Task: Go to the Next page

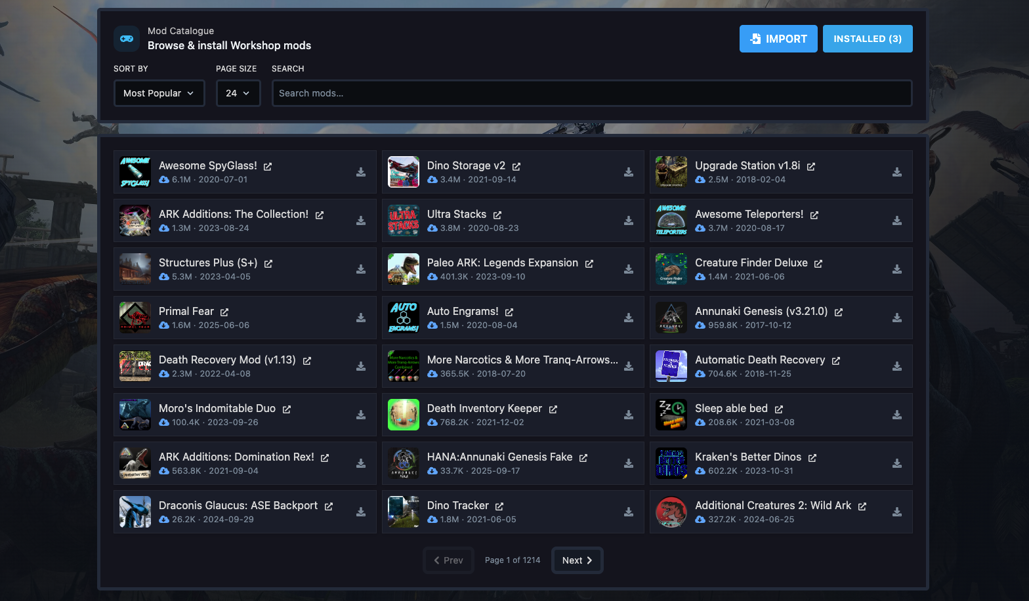Action: [x=577, y=560]
